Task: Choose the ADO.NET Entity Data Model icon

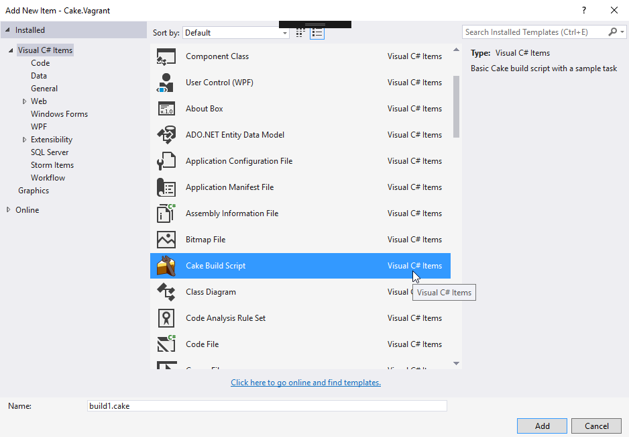Action: 166,135
